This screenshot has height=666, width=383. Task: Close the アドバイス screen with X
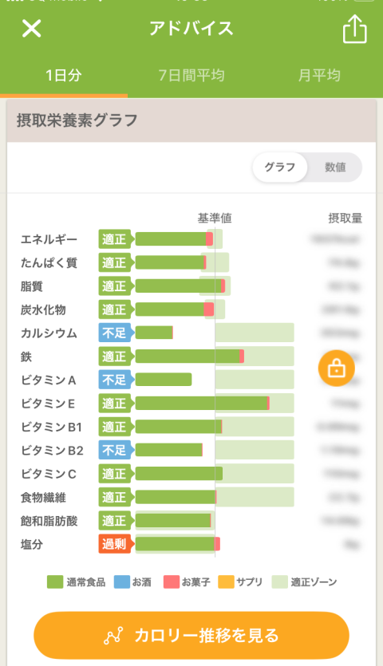click(32, 29)
